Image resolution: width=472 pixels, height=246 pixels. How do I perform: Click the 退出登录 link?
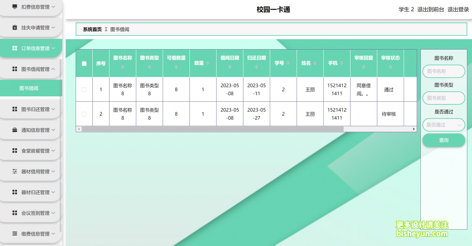click(x=458, y=9)
